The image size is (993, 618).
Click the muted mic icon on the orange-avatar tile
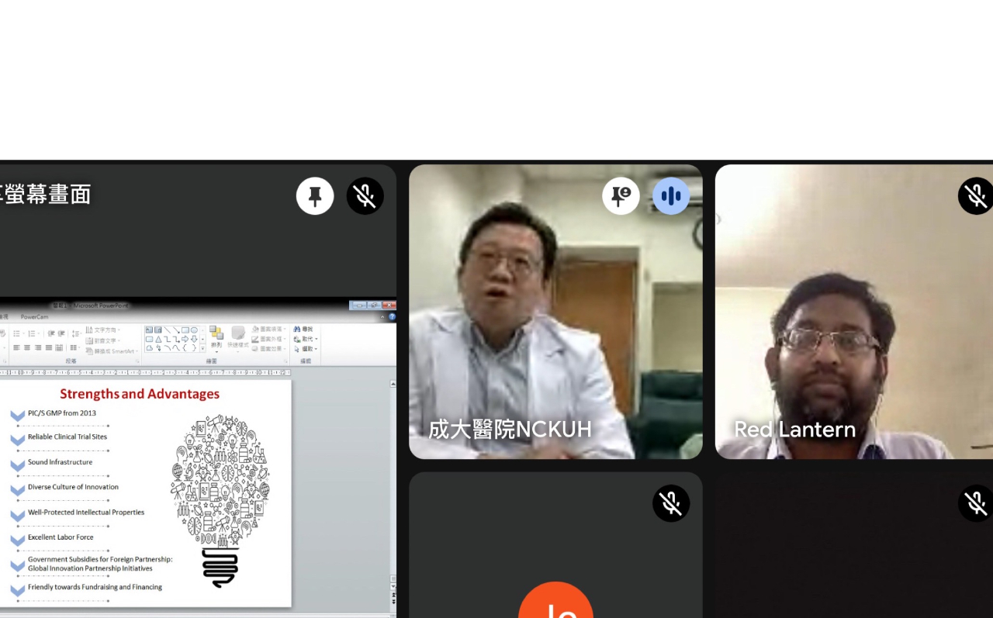(x=671, y=504)
